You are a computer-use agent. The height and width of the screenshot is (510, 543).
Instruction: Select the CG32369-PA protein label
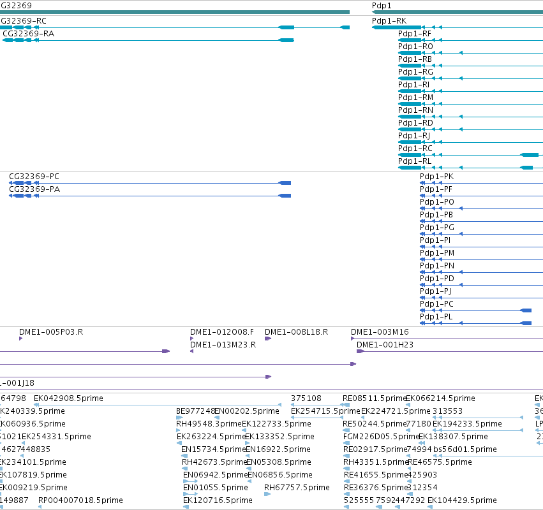click(x=34, y=189)
